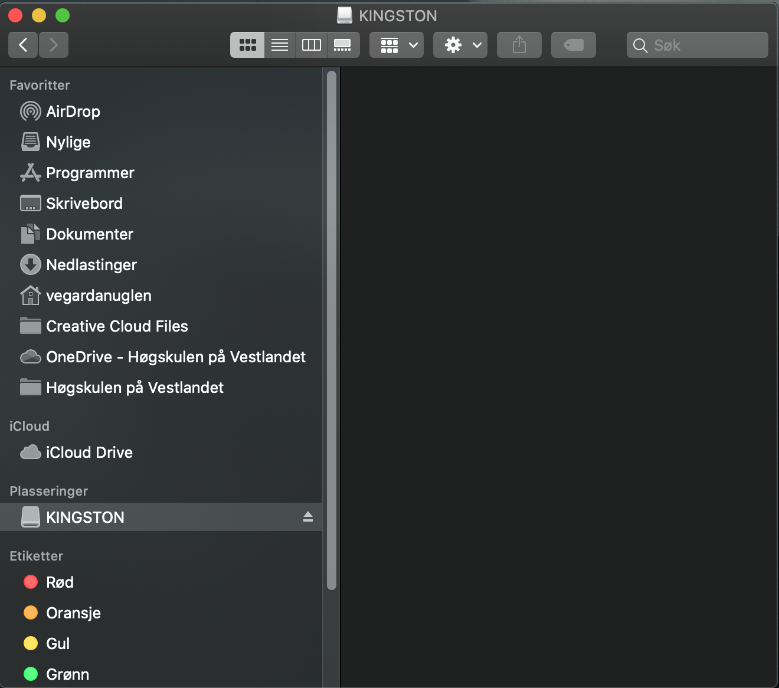This screenshot has height=688, width=779.
Task: Open iCloud Drive
Action: click(x=161, y=453)
